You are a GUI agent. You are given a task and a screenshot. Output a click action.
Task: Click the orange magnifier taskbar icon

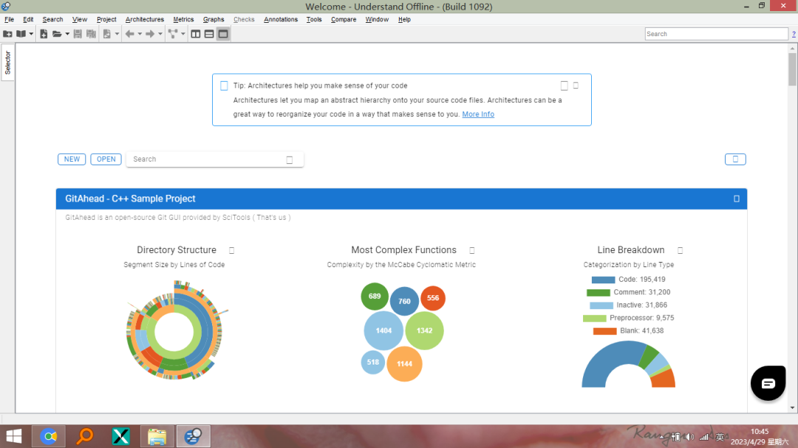[85, 436]
